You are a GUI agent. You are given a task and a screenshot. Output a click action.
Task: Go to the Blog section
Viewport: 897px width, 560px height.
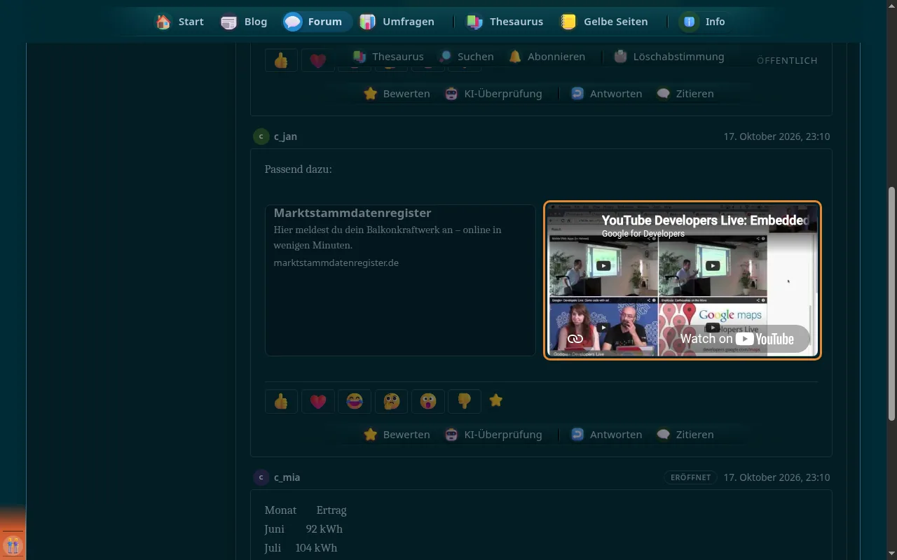pos(244,22)
